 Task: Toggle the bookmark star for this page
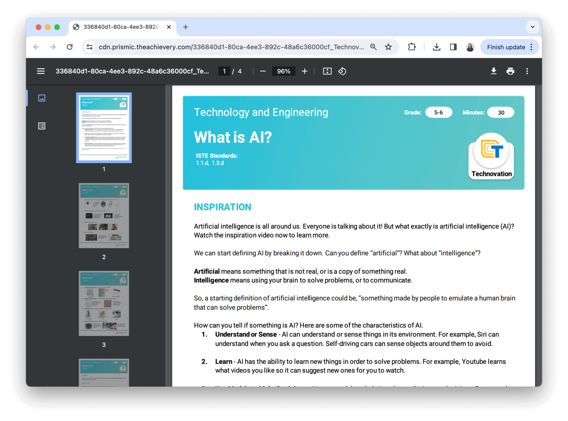tap(388, 47)
